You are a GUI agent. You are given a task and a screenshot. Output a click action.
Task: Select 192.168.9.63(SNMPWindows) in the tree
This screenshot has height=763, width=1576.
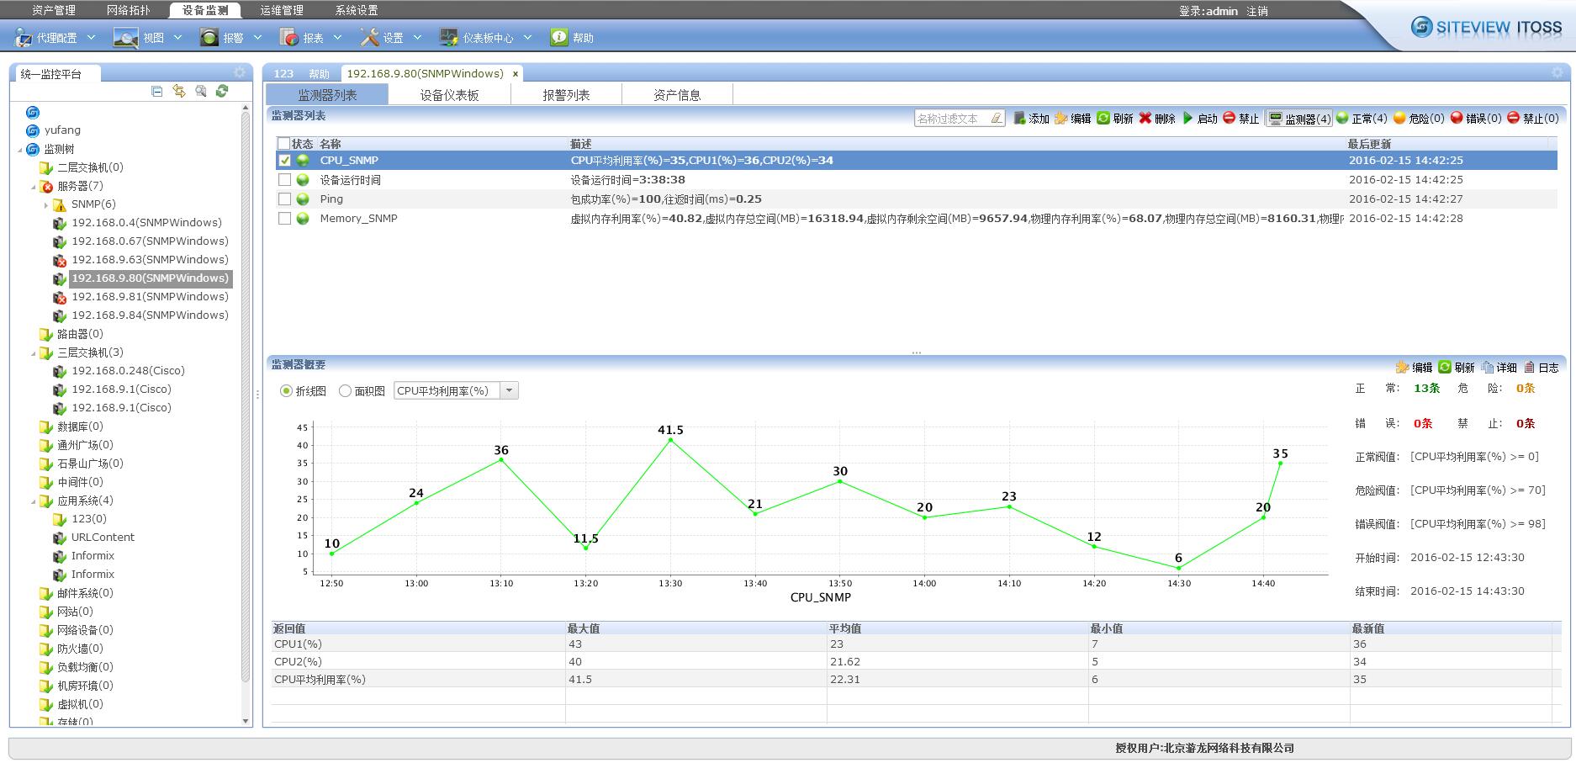click(x=150, y=260)
